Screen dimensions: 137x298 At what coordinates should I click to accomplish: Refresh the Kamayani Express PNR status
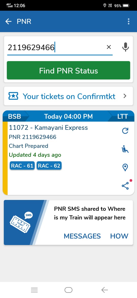125,131
